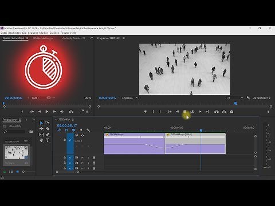Open Source panel menu icon

(27, 38)
